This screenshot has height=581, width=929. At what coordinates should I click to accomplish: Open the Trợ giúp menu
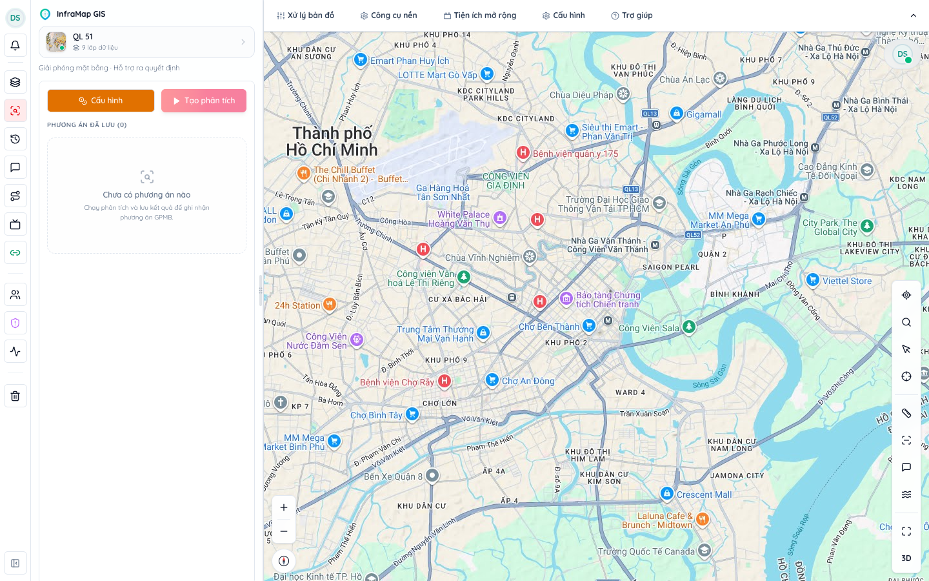tap(632, 15)
